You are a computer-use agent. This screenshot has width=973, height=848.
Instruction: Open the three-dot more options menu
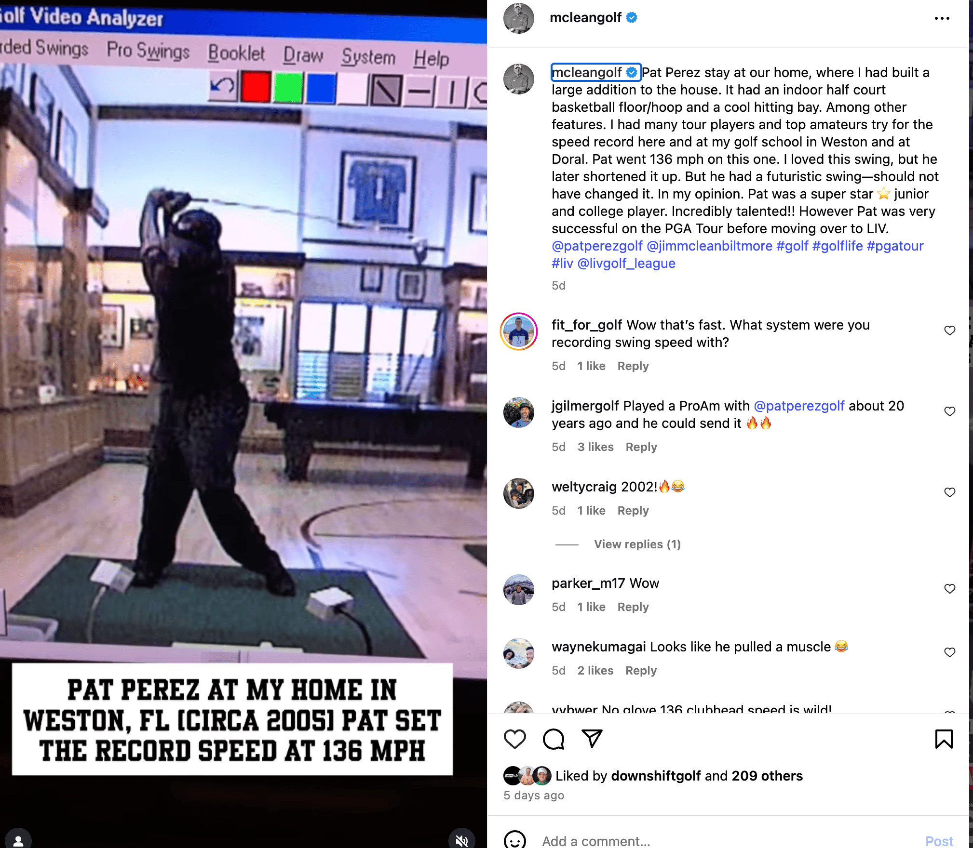[942, 18]
